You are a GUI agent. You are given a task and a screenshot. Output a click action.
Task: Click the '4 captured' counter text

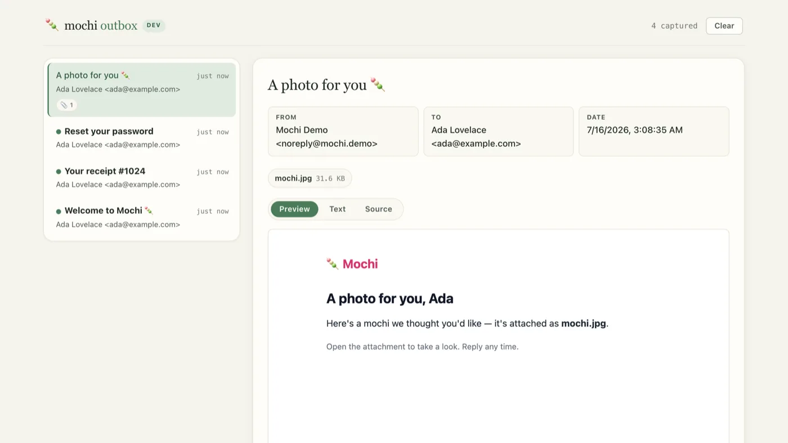674,26
